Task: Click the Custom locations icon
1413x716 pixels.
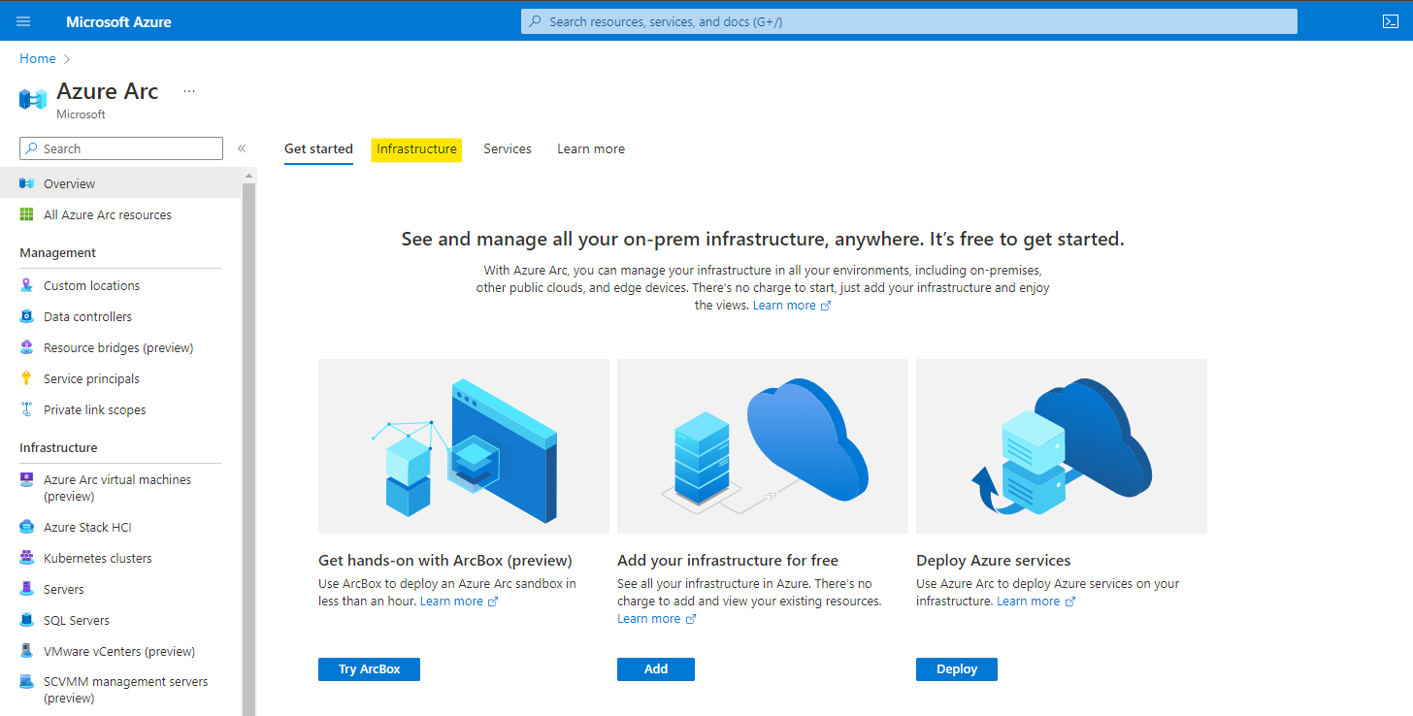Action: (x=26, y=285)
